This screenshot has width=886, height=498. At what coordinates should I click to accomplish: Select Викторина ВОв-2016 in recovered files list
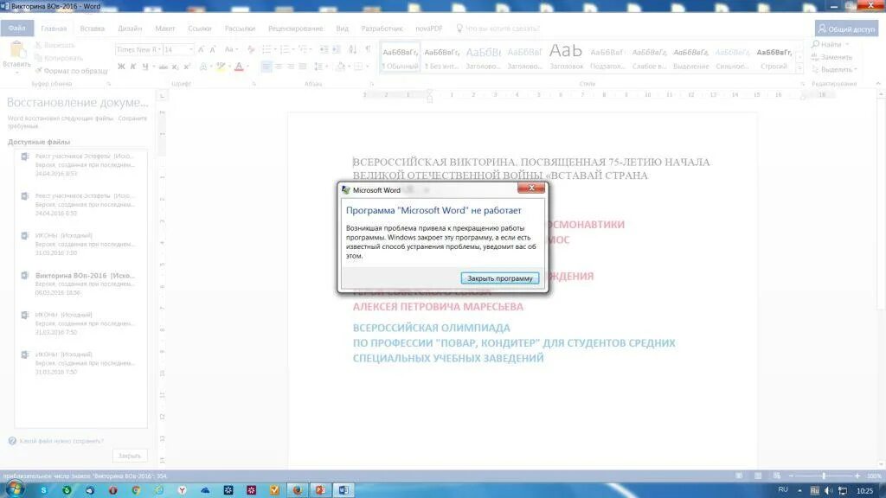(80, 284)
